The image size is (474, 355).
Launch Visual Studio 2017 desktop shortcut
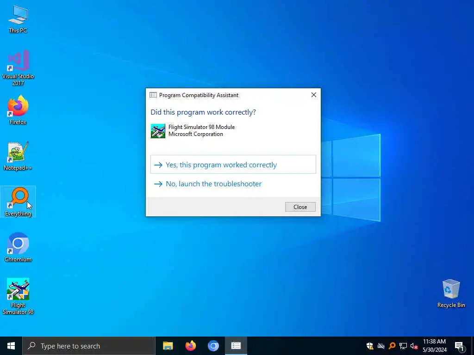(18, 68)
